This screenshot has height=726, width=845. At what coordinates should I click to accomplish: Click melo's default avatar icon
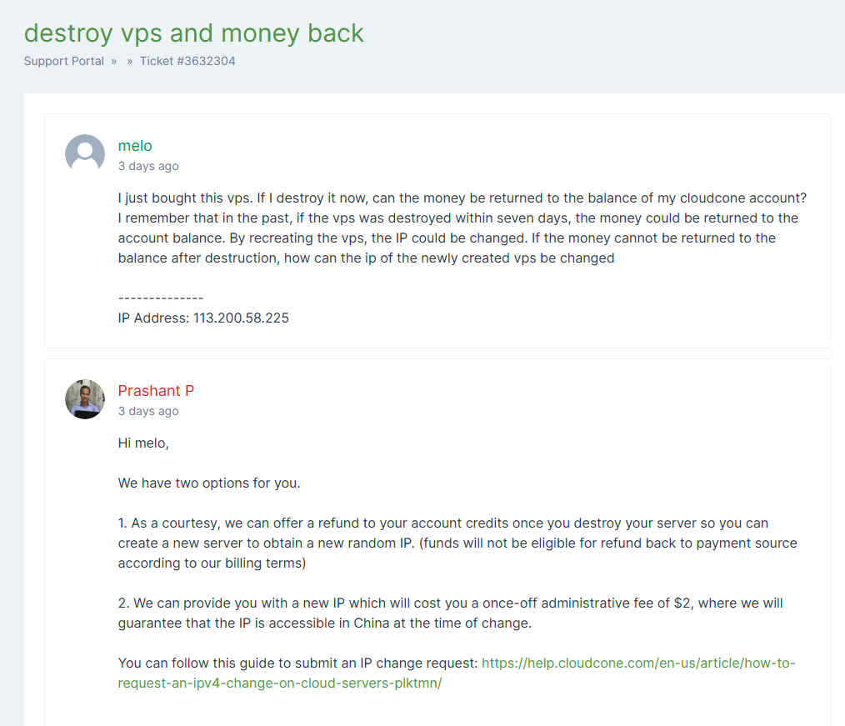(x=85, y=154)
